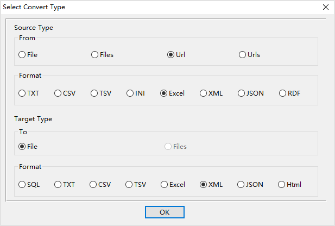Set target format to JSON
Viewport: 335px width, 226px height.
241,185
